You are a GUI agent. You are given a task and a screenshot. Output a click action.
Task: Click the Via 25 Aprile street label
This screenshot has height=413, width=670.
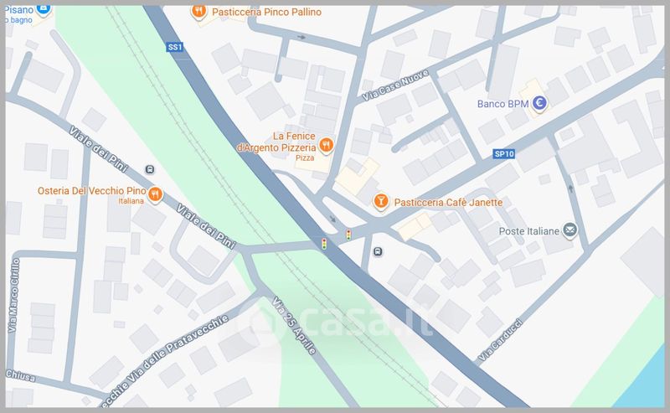click(x=295, y=326)
